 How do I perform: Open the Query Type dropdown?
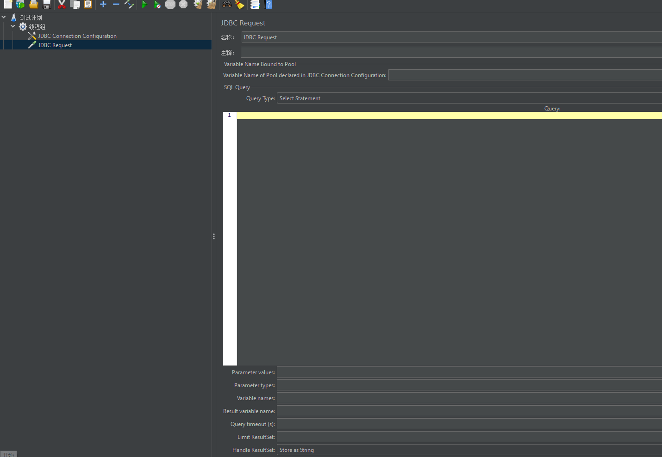point(469,98)
